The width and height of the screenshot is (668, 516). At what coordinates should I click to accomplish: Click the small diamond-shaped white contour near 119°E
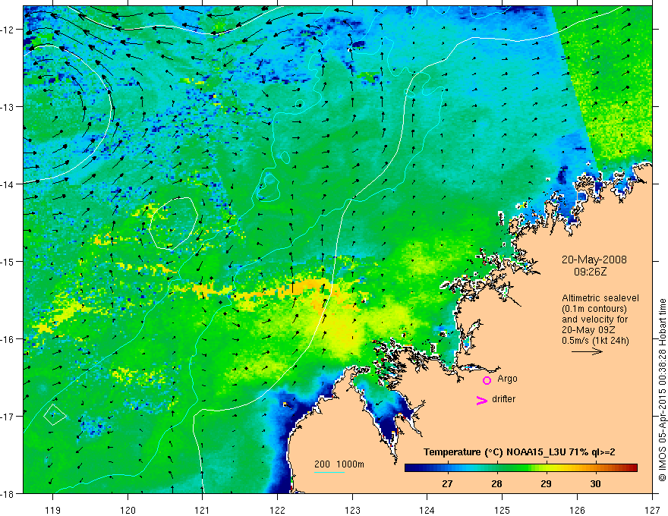[55, 414]
